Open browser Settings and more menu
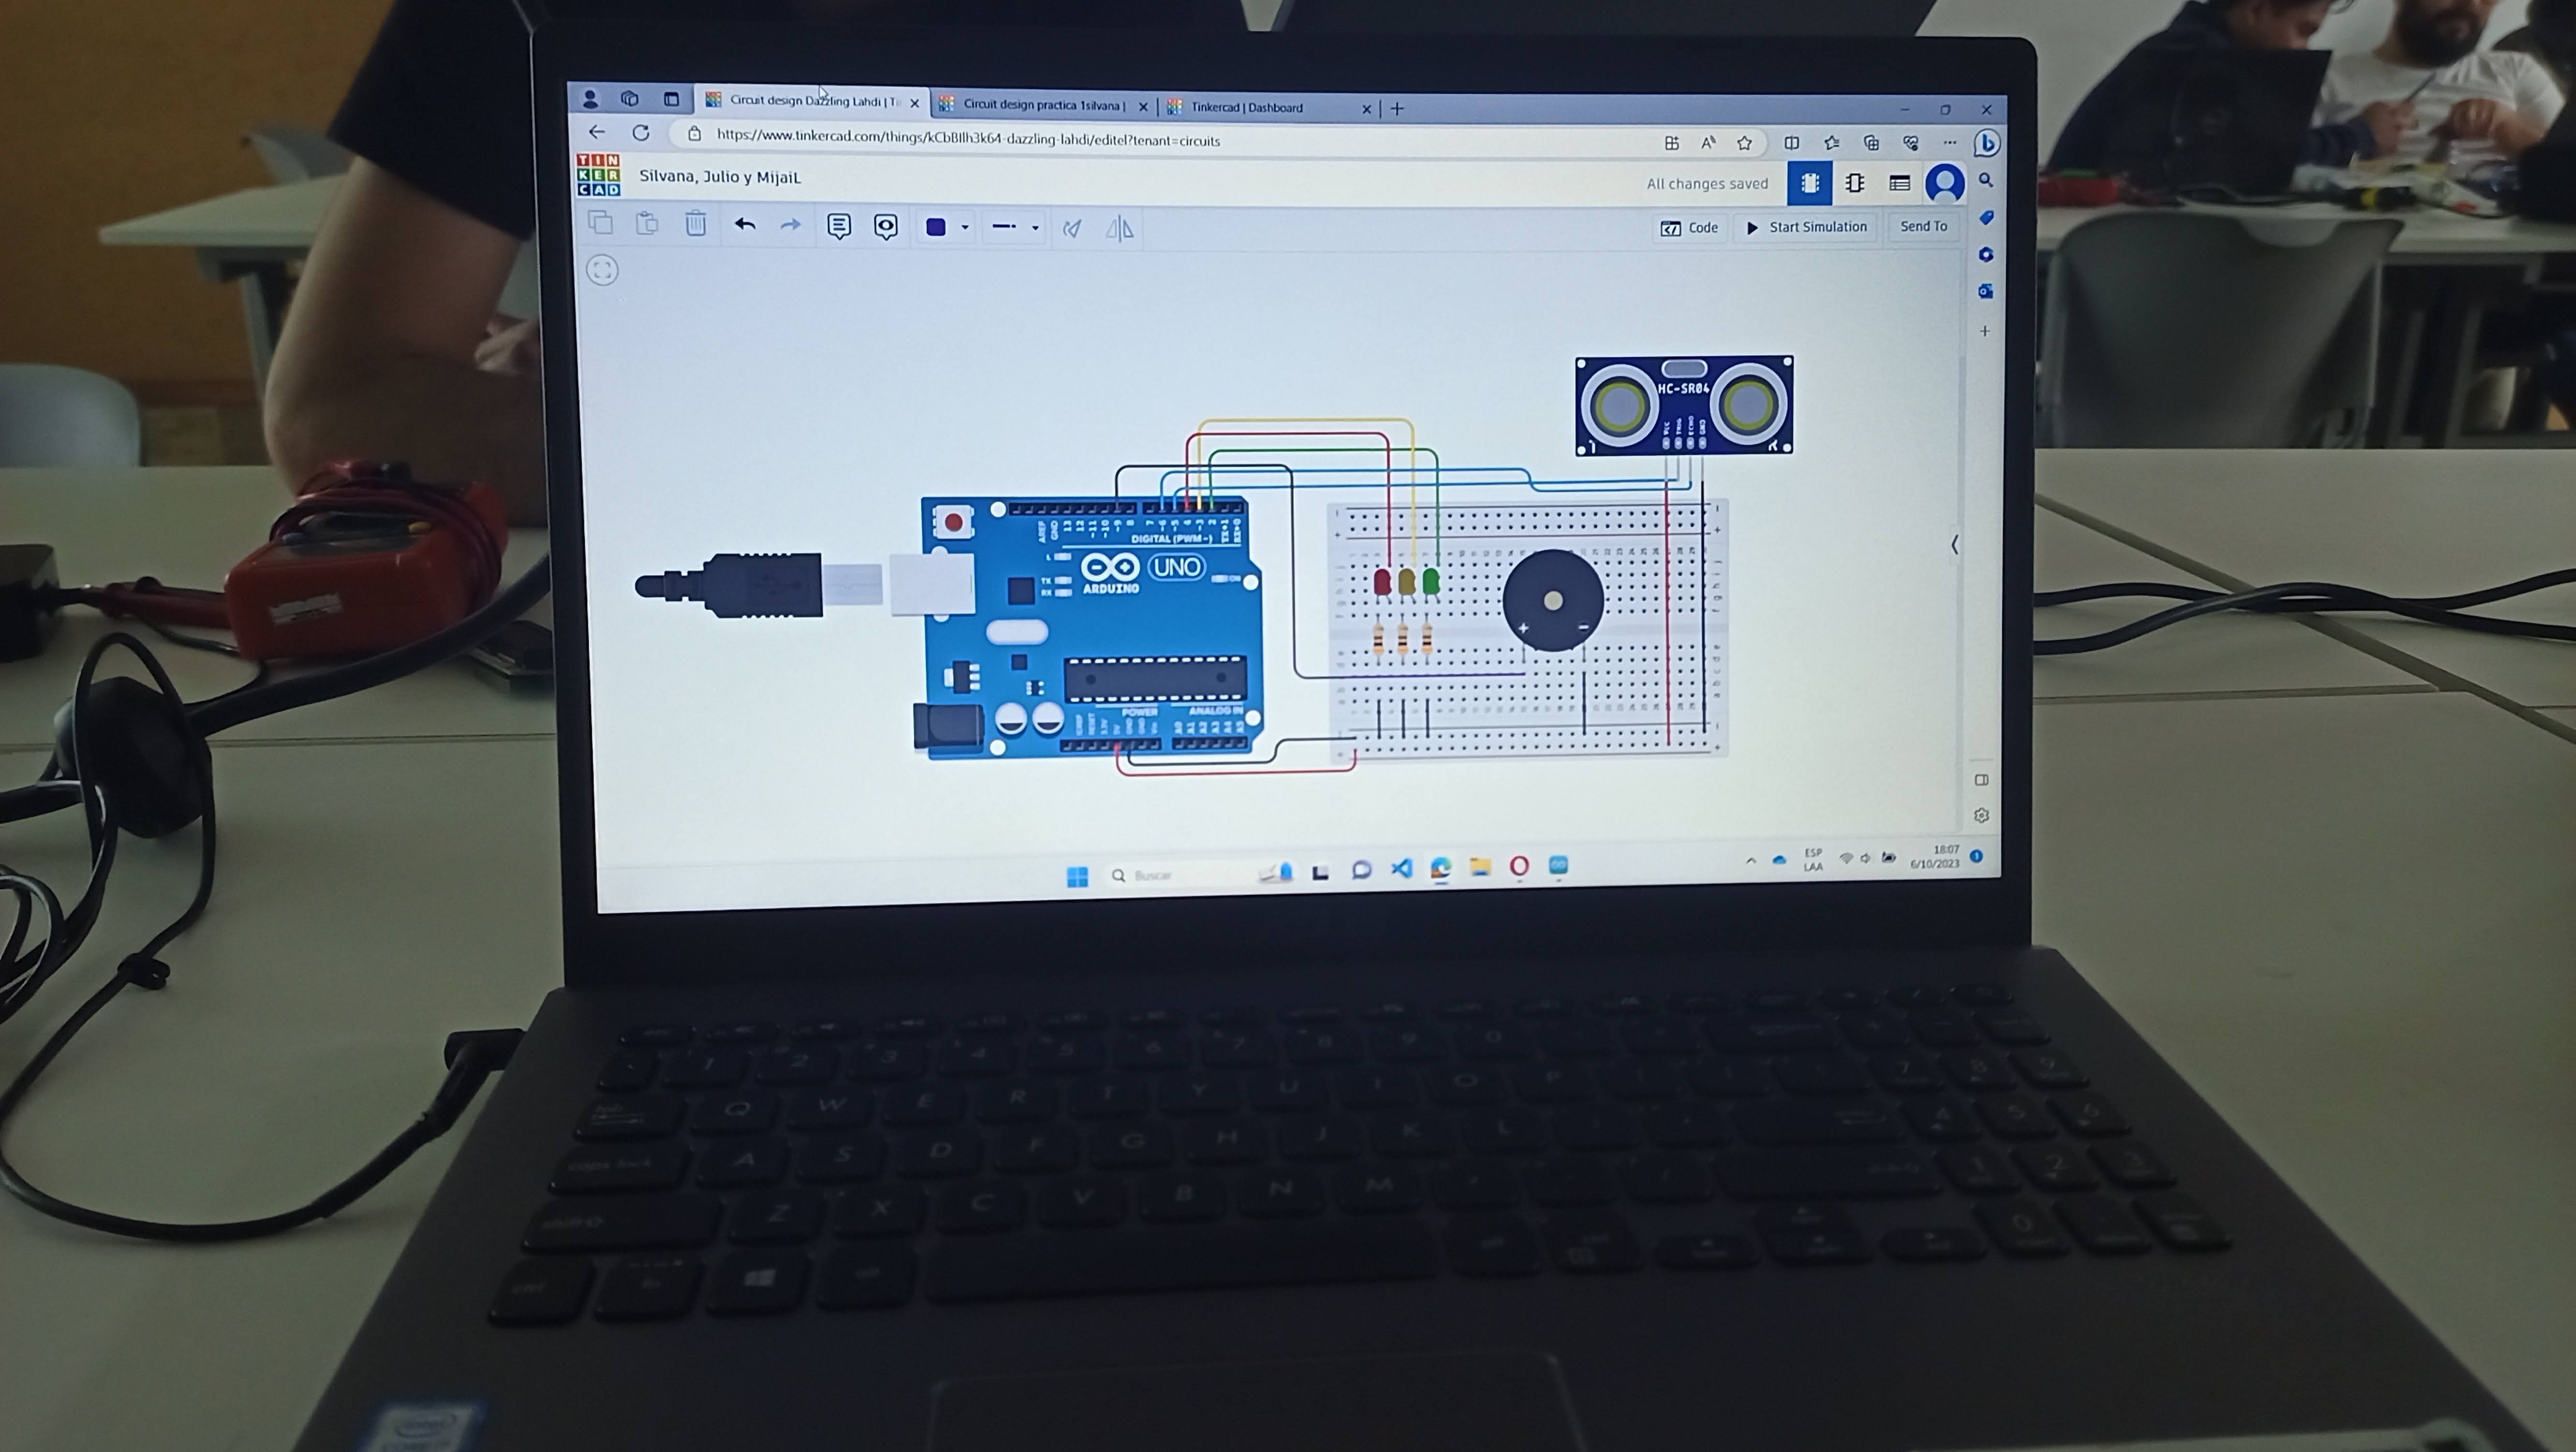The width and height of the screenshot is (2576, 1452). [x=1950, y=143]
